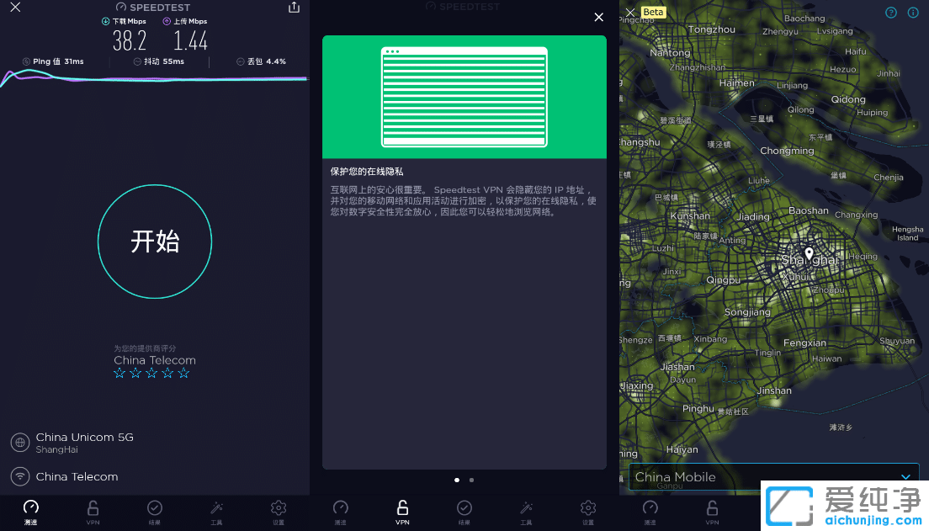Tap the Jinshan label on the map
This screenshot has width=929, height=531.
pyautogui.click(x=774, y=390)
